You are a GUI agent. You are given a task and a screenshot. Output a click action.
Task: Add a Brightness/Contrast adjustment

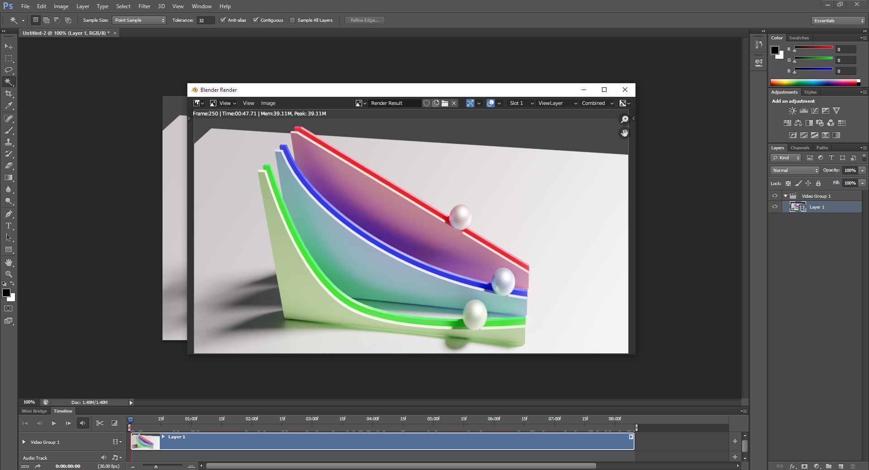point(793,111)
